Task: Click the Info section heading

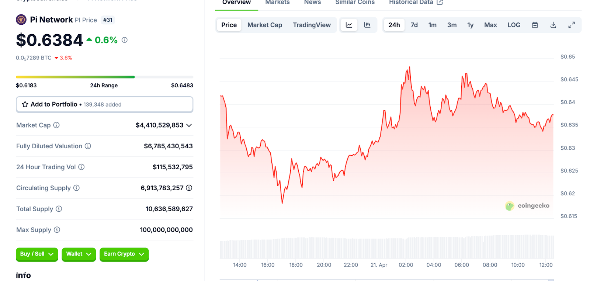Action: point(23,275)
